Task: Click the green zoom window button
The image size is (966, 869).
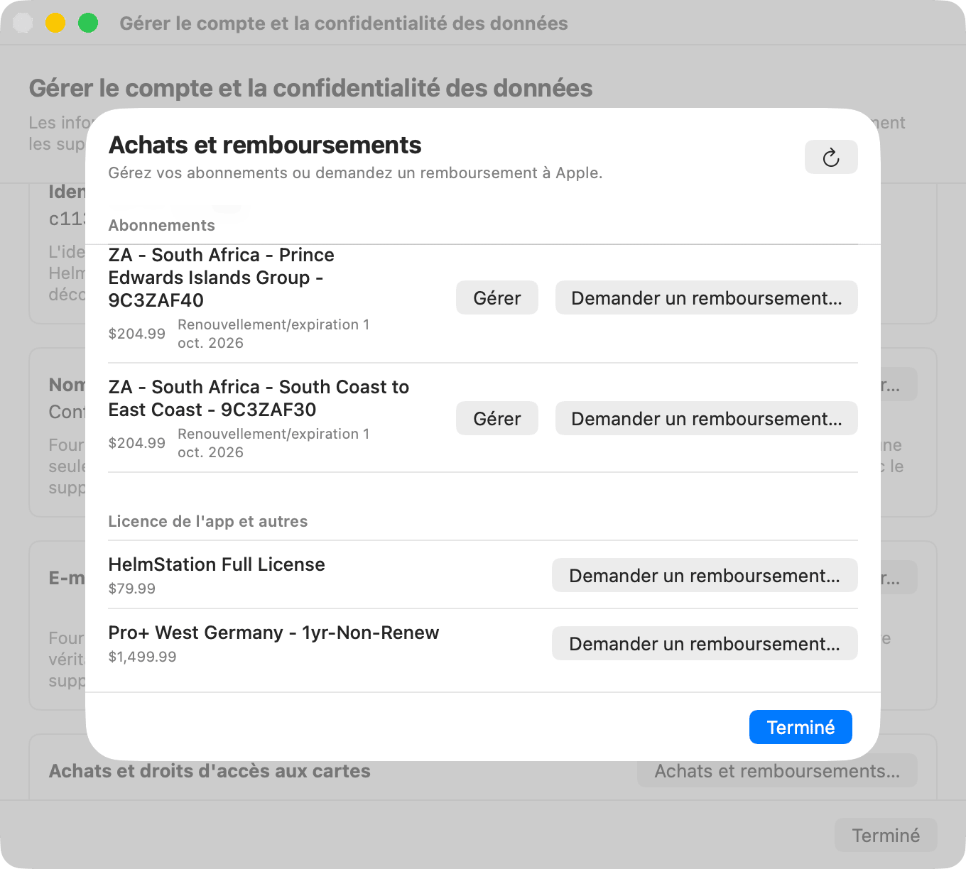Action: pyautogui.click(x=88, y=23)
